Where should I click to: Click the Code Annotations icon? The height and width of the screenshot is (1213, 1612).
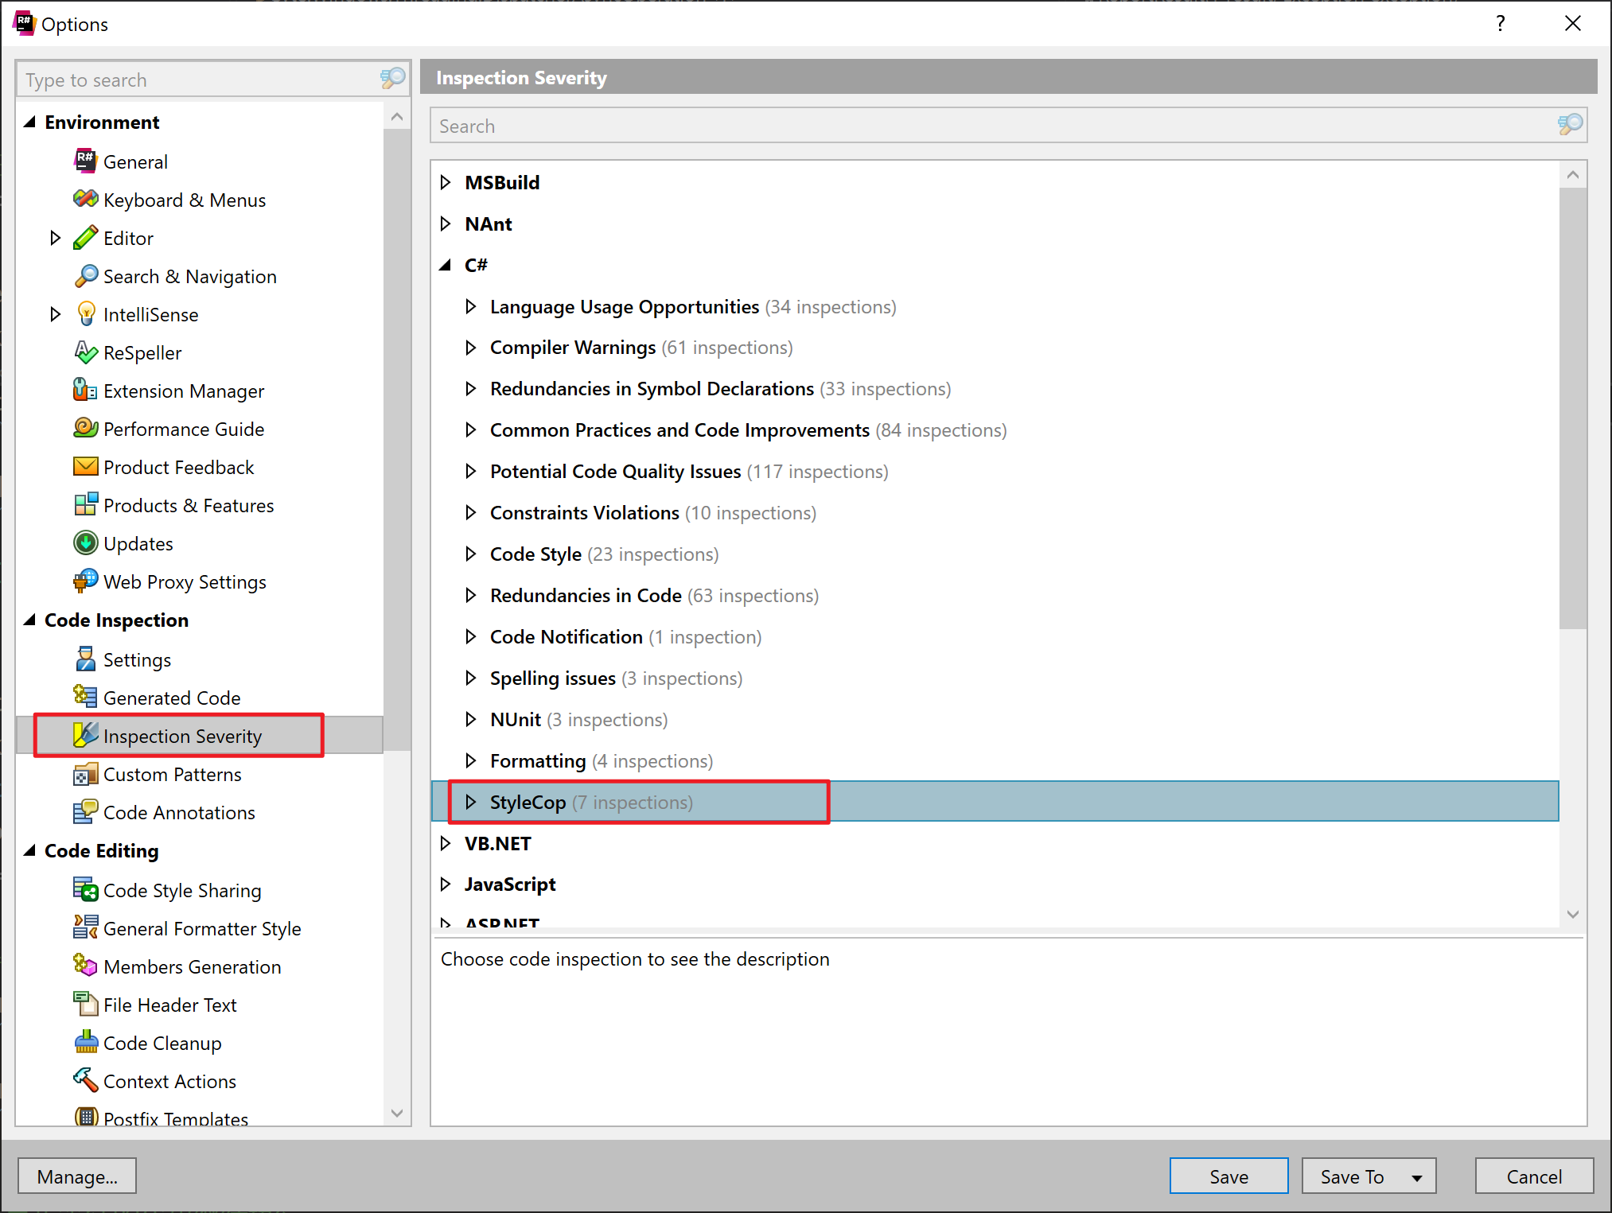85,811
